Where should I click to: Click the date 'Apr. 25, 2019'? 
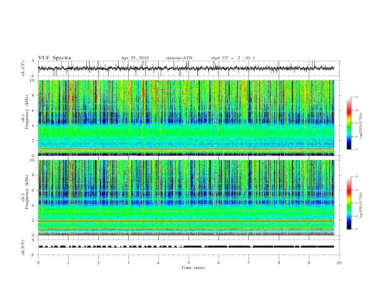[135, 58]
